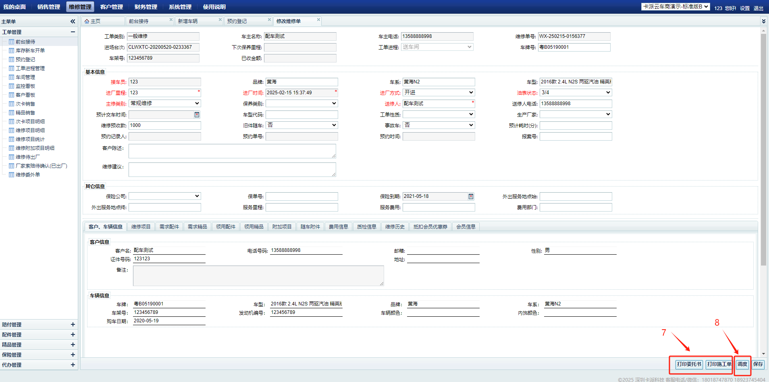Click the 客户陈述 text area
This screenshot has height=382, width=769.
tap(232, 151)
